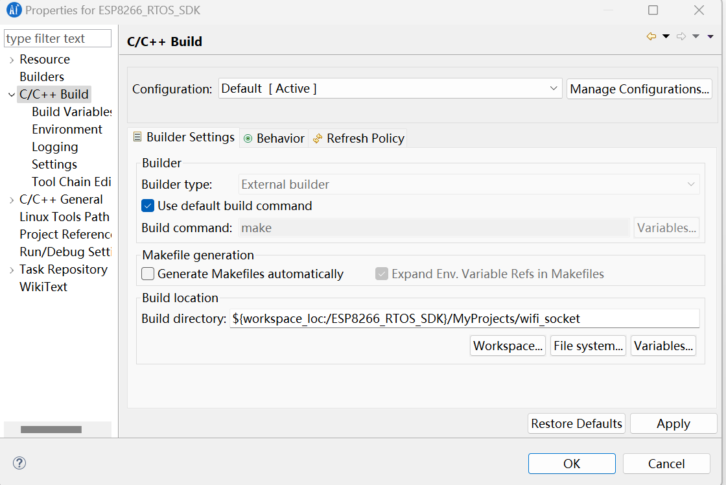Select Environment in the tree
This screenshot has height=485, width=726.
point(67,129)
